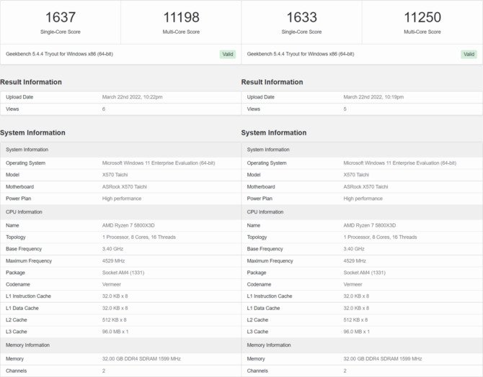Click the Valid badge in the 1637 result
Screen dimensions: 483x377
point(228,54)
